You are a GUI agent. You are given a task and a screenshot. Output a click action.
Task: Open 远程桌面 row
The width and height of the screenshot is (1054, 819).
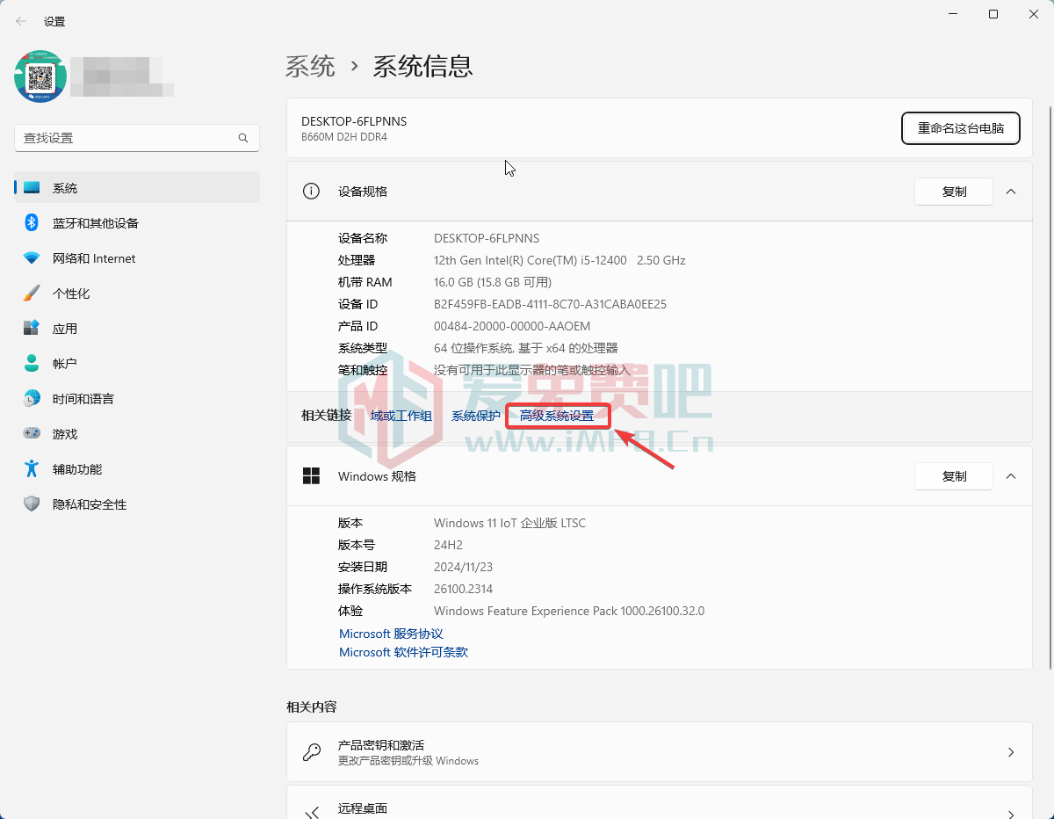click(x=660, y=803)
